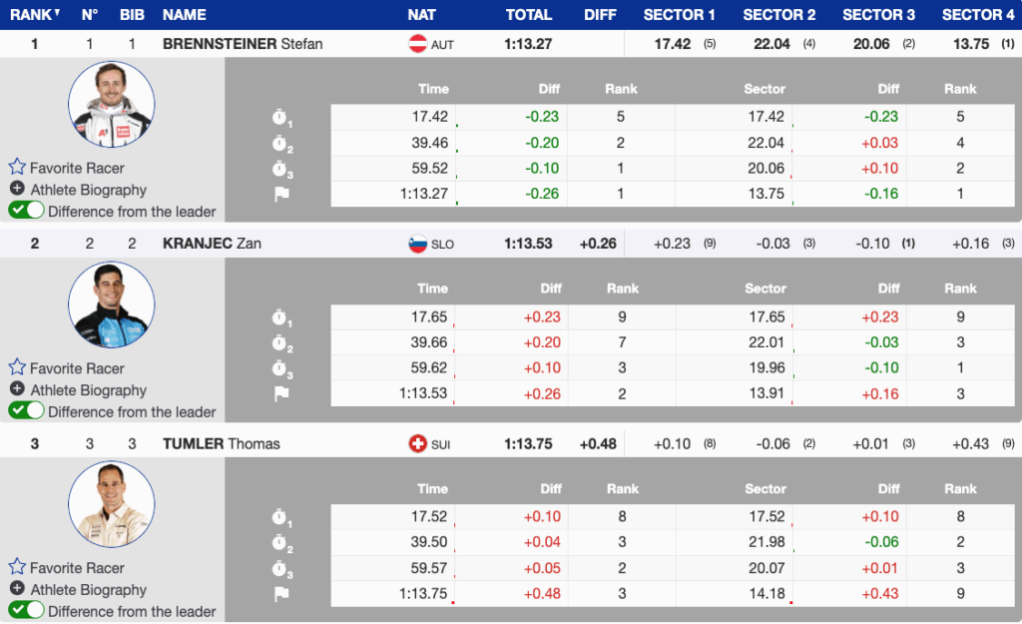
Task: Click Stefan Brennsteiner's portrait photo
Action: (111, 104)
